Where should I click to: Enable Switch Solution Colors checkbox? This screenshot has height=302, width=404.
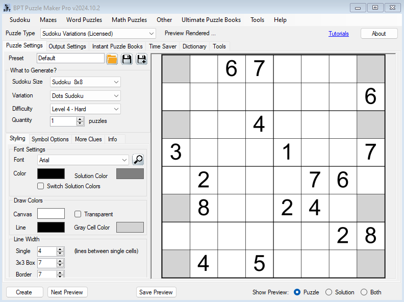coord(41,186)
